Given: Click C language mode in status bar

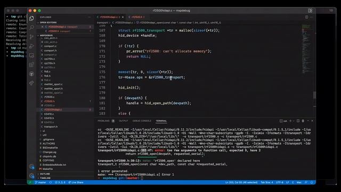Looking at the screenshot, I should 293,182.
